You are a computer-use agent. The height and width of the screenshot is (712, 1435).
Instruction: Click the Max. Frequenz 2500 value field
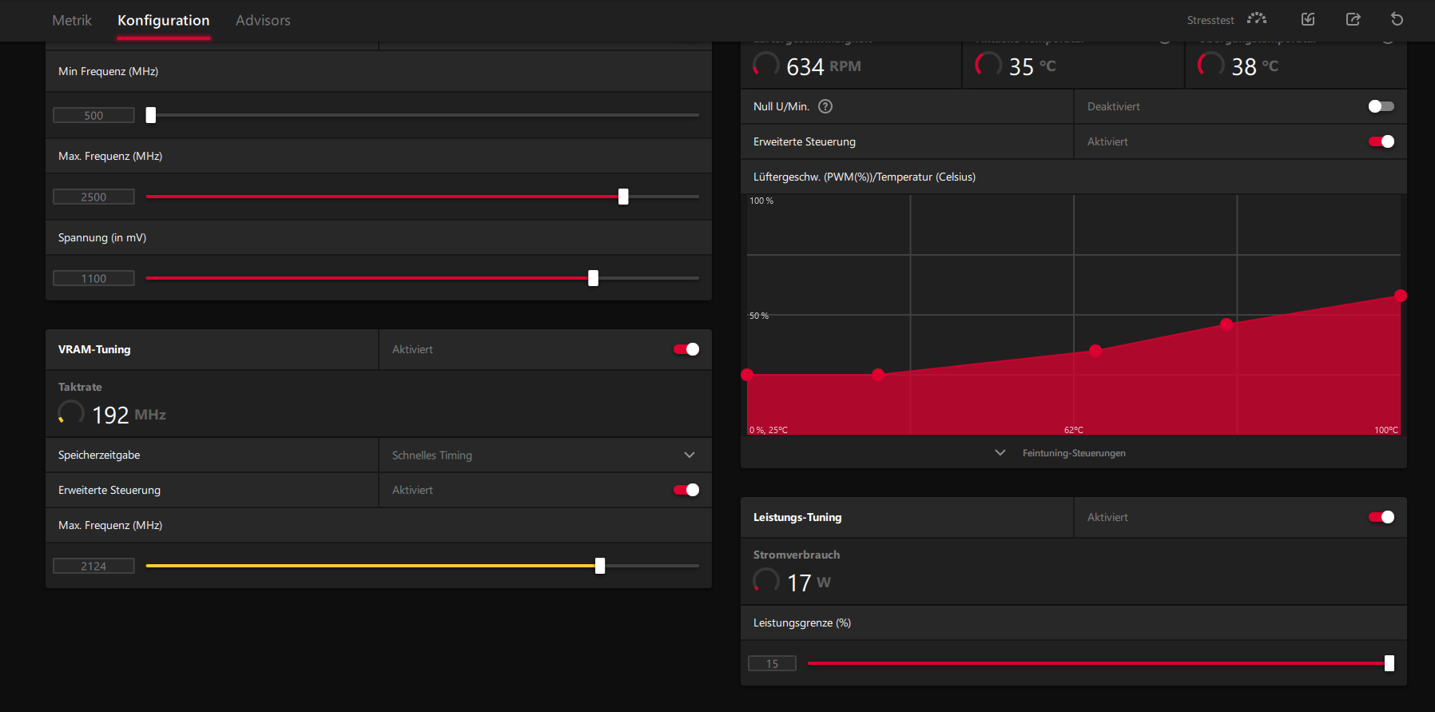(93, 197)
